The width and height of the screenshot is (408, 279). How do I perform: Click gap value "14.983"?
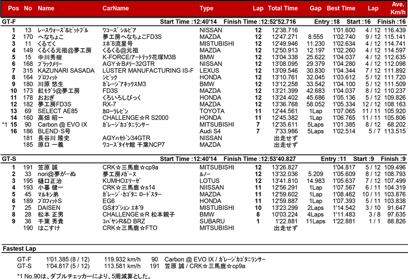316,181
